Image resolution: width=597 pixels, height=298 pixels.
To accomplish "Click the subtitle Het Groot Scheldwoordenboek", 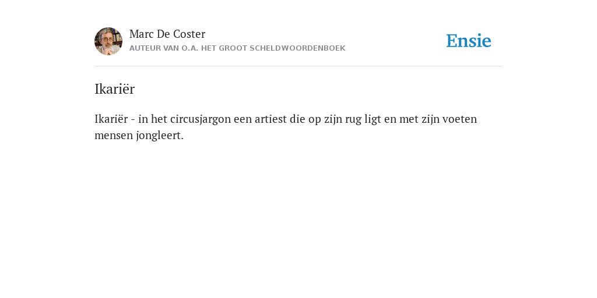I will [273, 48].
